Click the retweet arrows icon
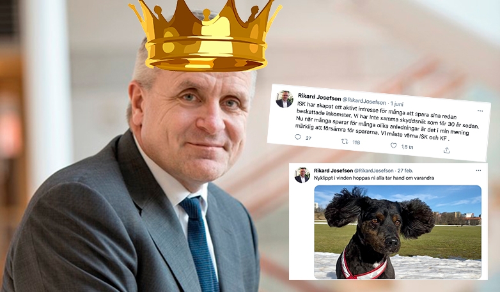 pyautogui.click(x=345, y=141)
